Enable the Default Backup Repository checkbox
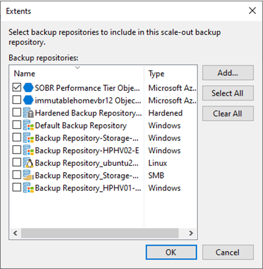 [17, 125]
